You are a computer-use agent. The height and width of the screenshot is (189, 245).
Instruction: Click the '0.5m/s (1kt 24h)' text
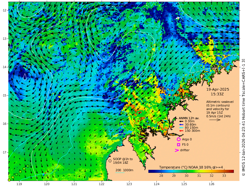218,116
